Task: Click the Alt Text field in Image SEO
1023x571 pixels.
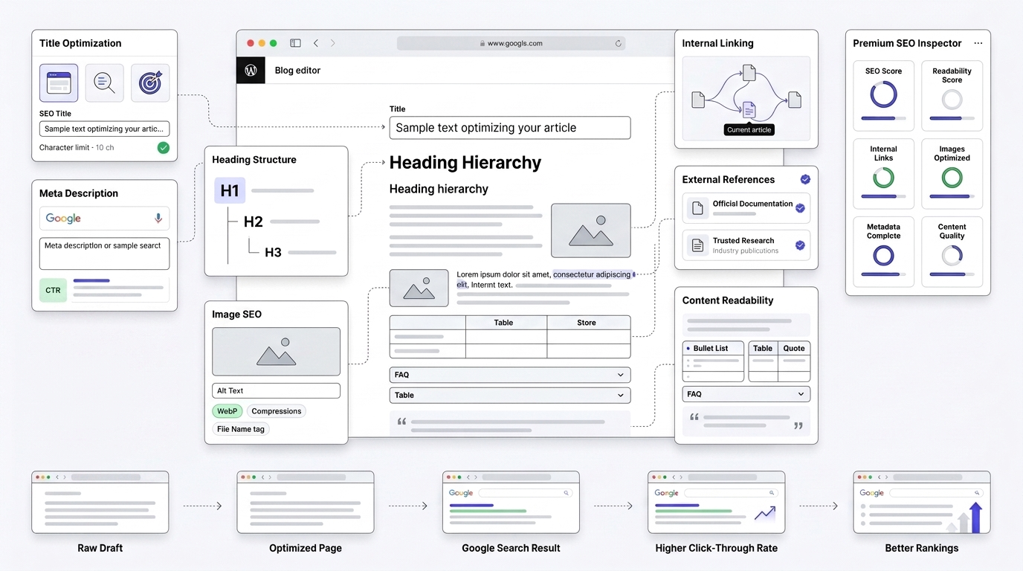Action: coord(276,390)
